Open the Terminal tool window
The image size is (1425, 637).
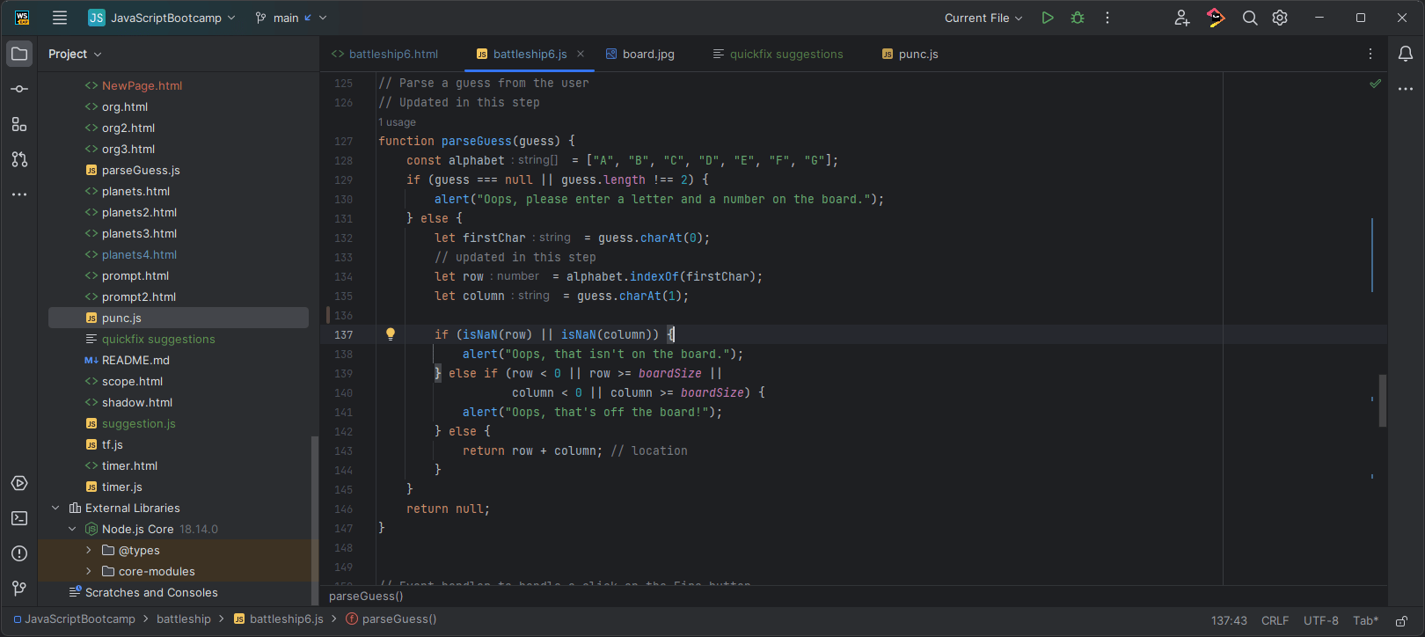pos(19,518)
